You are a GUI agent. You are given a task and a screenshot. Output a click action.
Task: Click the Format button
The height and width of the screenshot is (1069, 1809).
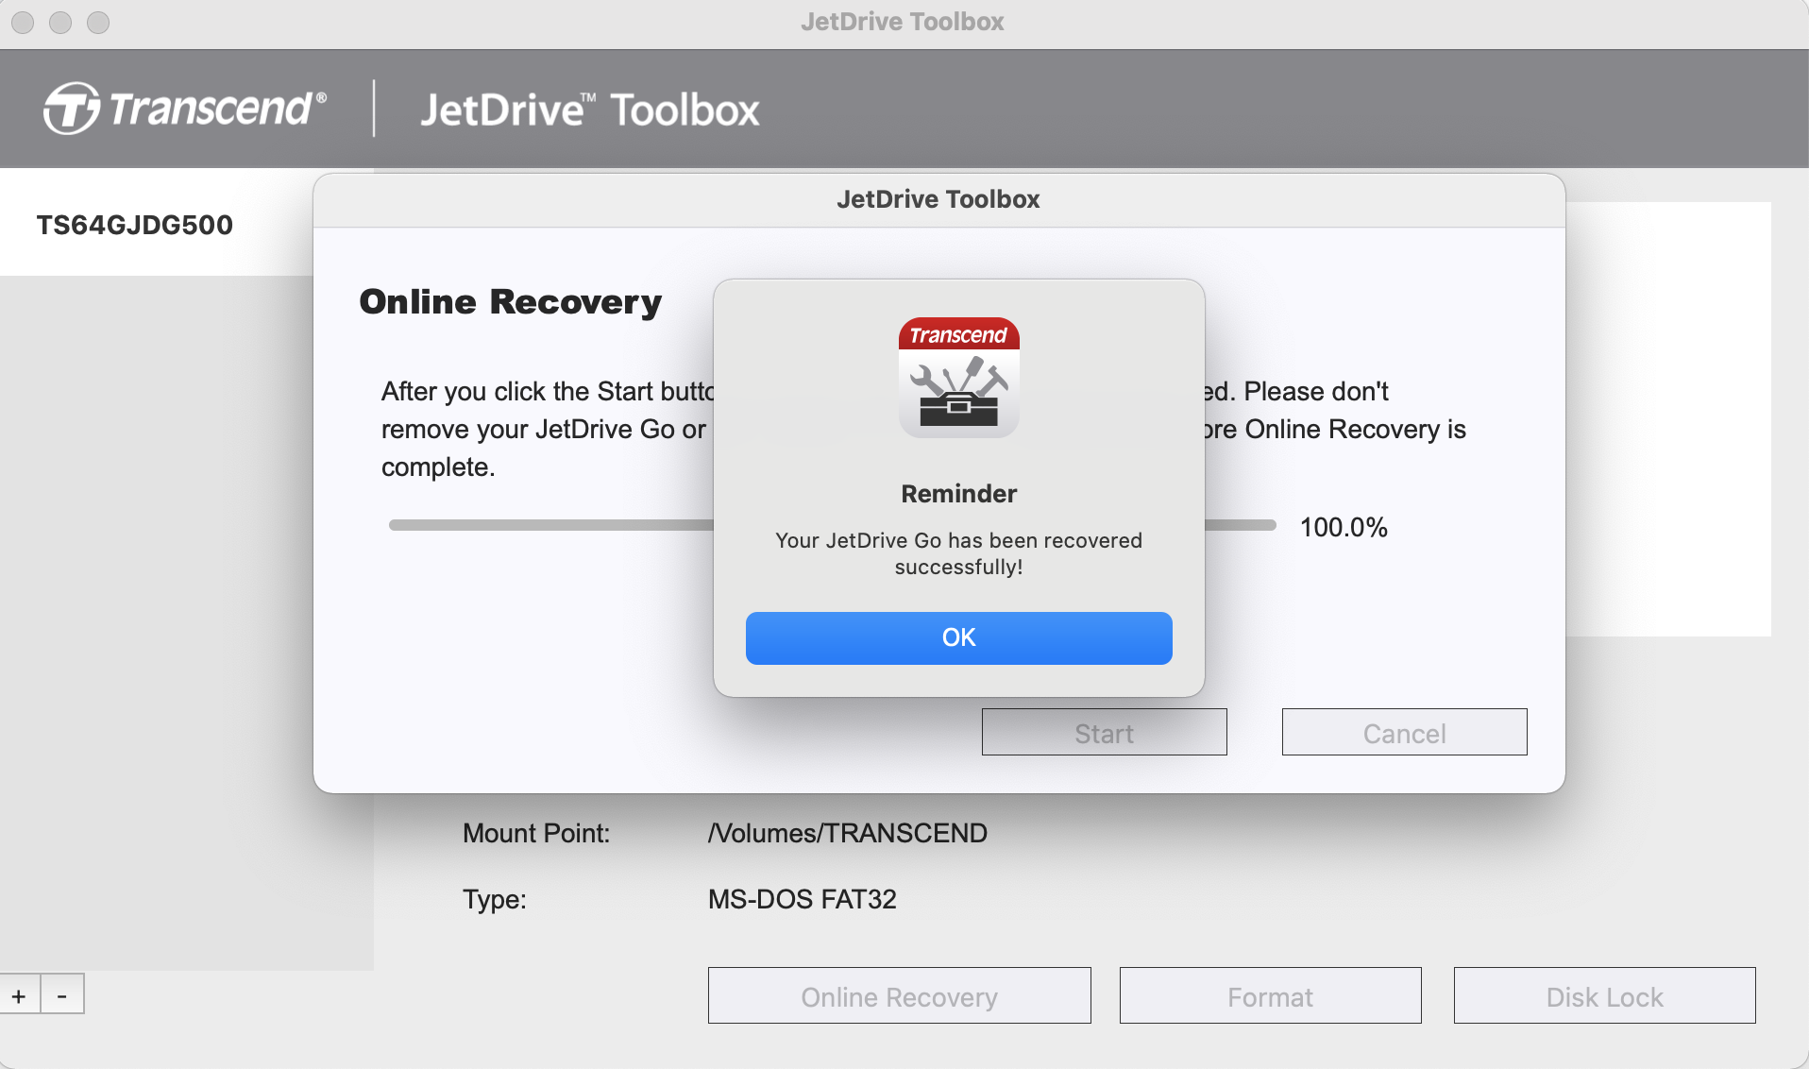click(1270, 996)
